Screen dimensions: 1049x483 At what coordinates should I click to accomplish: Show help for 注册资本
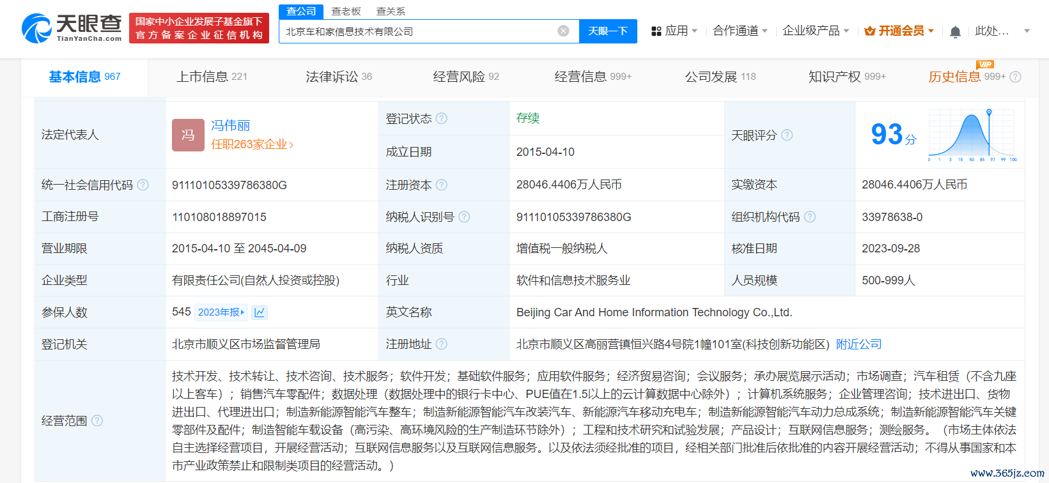click(x=441, y=185)
